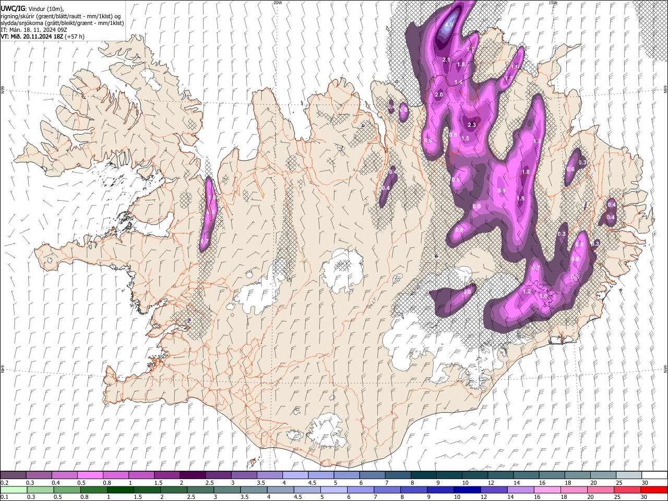This screenshot has height=501, width=668.
Task: Select the light lavender 4 swatch, top legend row
Action: (295, 475)
